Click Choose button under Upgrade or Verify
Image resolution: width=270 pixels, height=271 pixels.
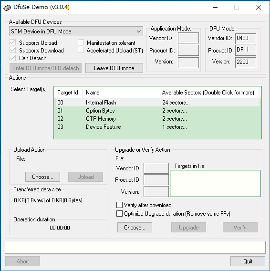[x=135, y=227]
